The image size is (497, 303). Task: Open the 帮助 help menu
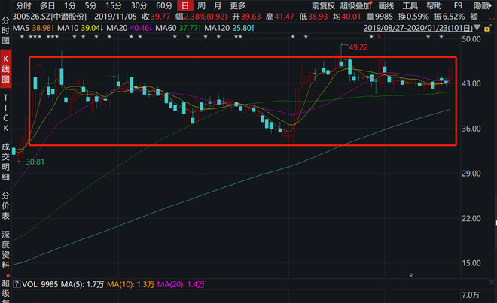point(434,5)
